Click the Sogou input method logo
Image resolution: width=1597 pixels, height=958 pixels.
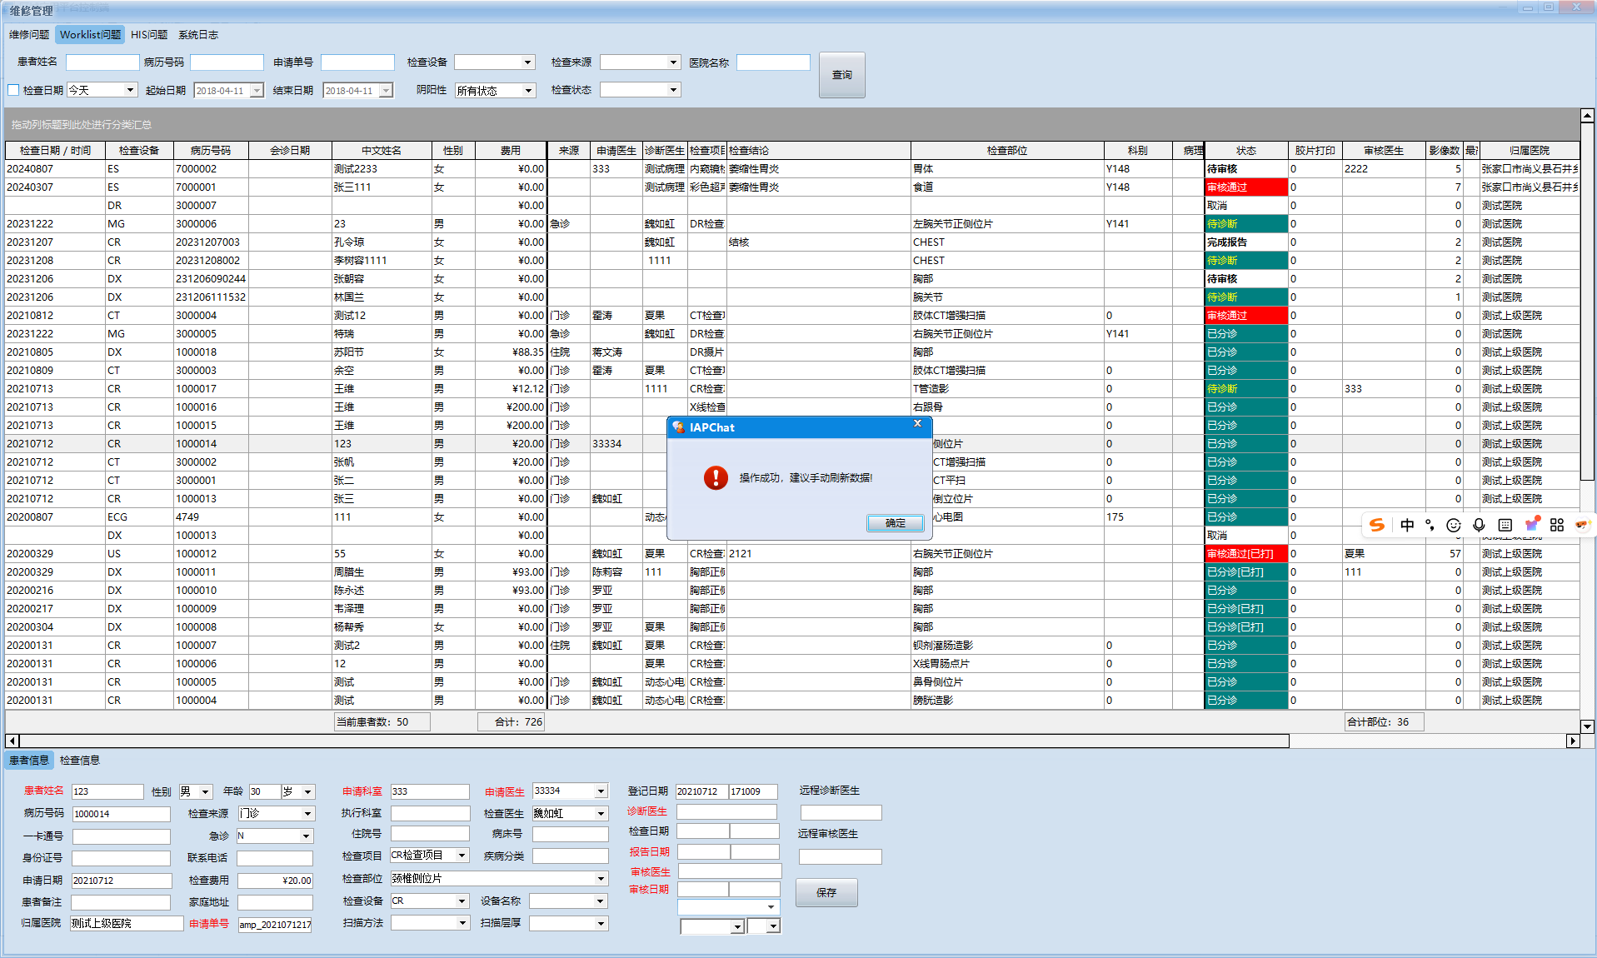click(1377, 525)
